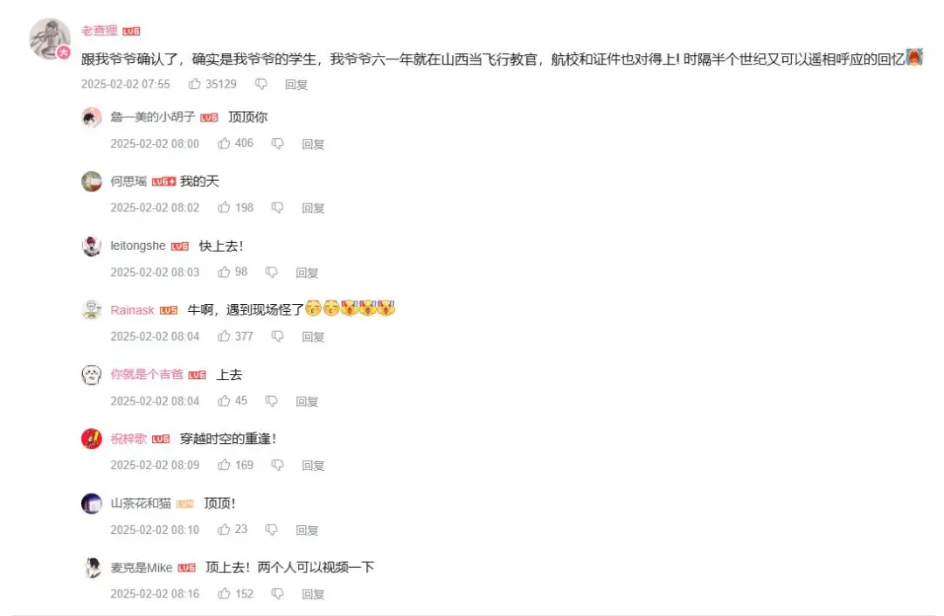This screenshot has width=944, height=616.
Task: Open 祝梓歌's red avatar thumbnail
Action: pos(92,439)
